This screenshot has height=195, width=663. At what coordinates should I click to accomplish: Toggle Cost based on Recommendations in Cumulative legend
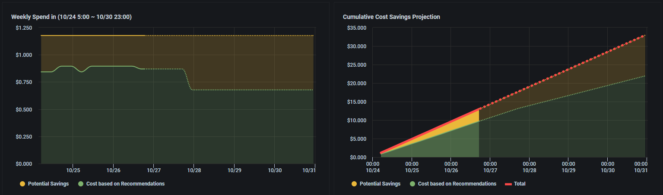tap(457, 184)
